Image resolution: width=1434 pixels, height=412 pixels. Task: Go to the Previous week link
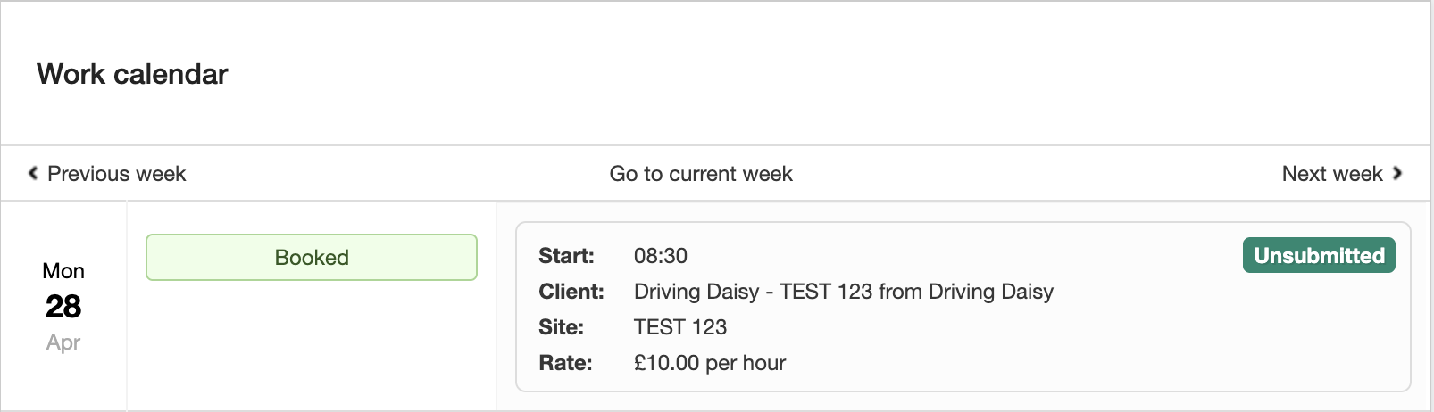point(116,174)
